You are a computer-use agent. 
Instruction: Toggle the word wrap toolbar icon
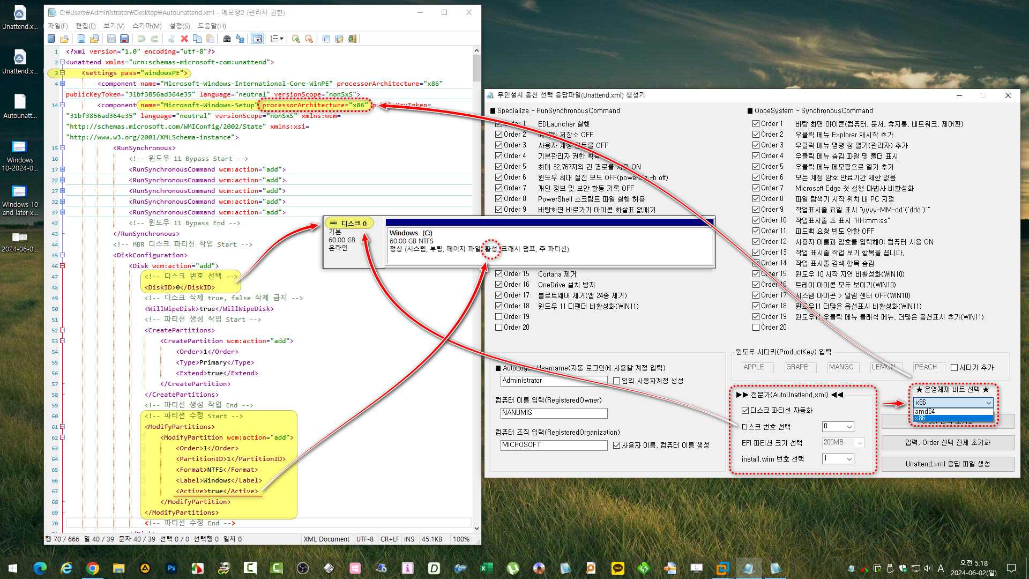coord(258,39)
